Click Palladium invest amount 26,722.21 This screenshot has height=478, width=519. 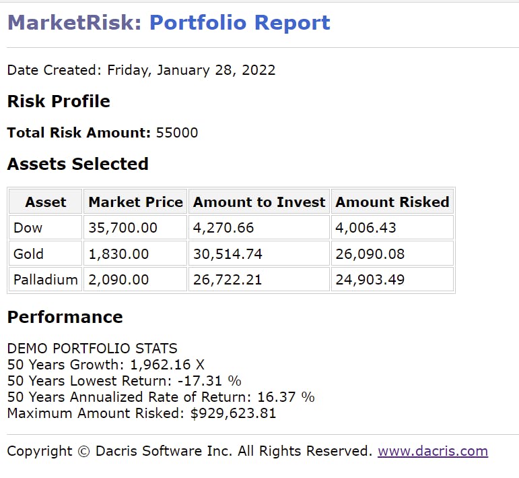[259, 279]
